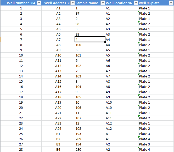Select Well Address cell A13
Image resolution: width=174 pixels, height=152 pixels.
[58, 71]
